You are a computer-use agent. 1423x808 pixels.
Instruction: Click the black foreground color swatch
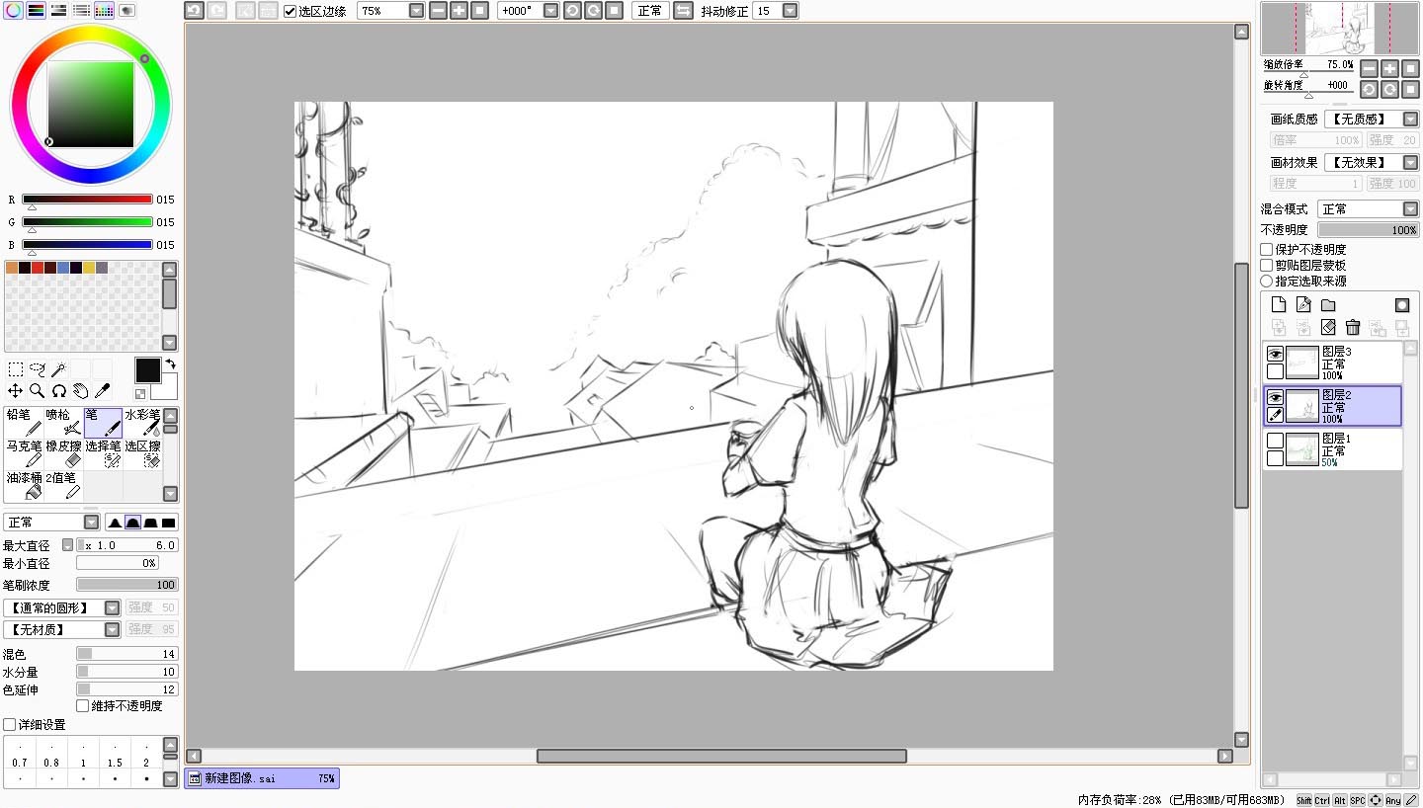(147, 370)
